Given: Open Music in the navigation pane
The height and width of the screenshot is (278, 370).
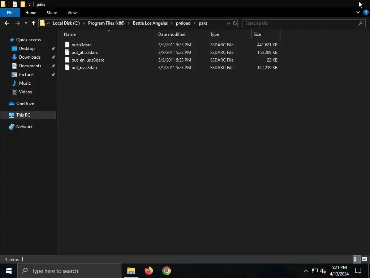Looking at the screenshot, I should (25, 83).
